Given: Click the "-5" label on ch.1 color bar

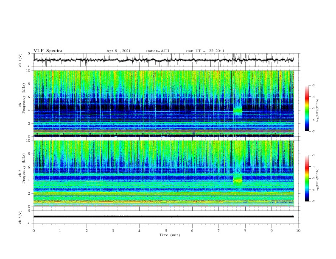Looking at the screenshot, I should click(x=313, y=108).
